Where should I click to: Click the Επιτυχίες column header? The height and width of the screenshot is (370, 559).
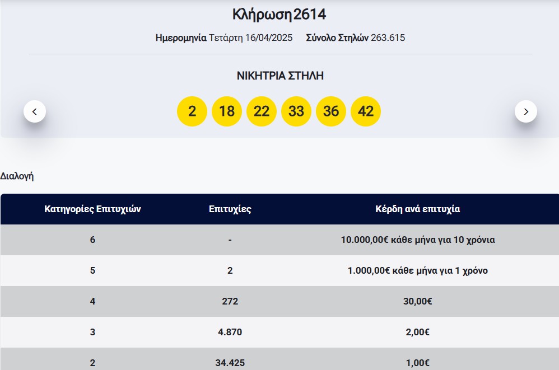tap(230, 209)
